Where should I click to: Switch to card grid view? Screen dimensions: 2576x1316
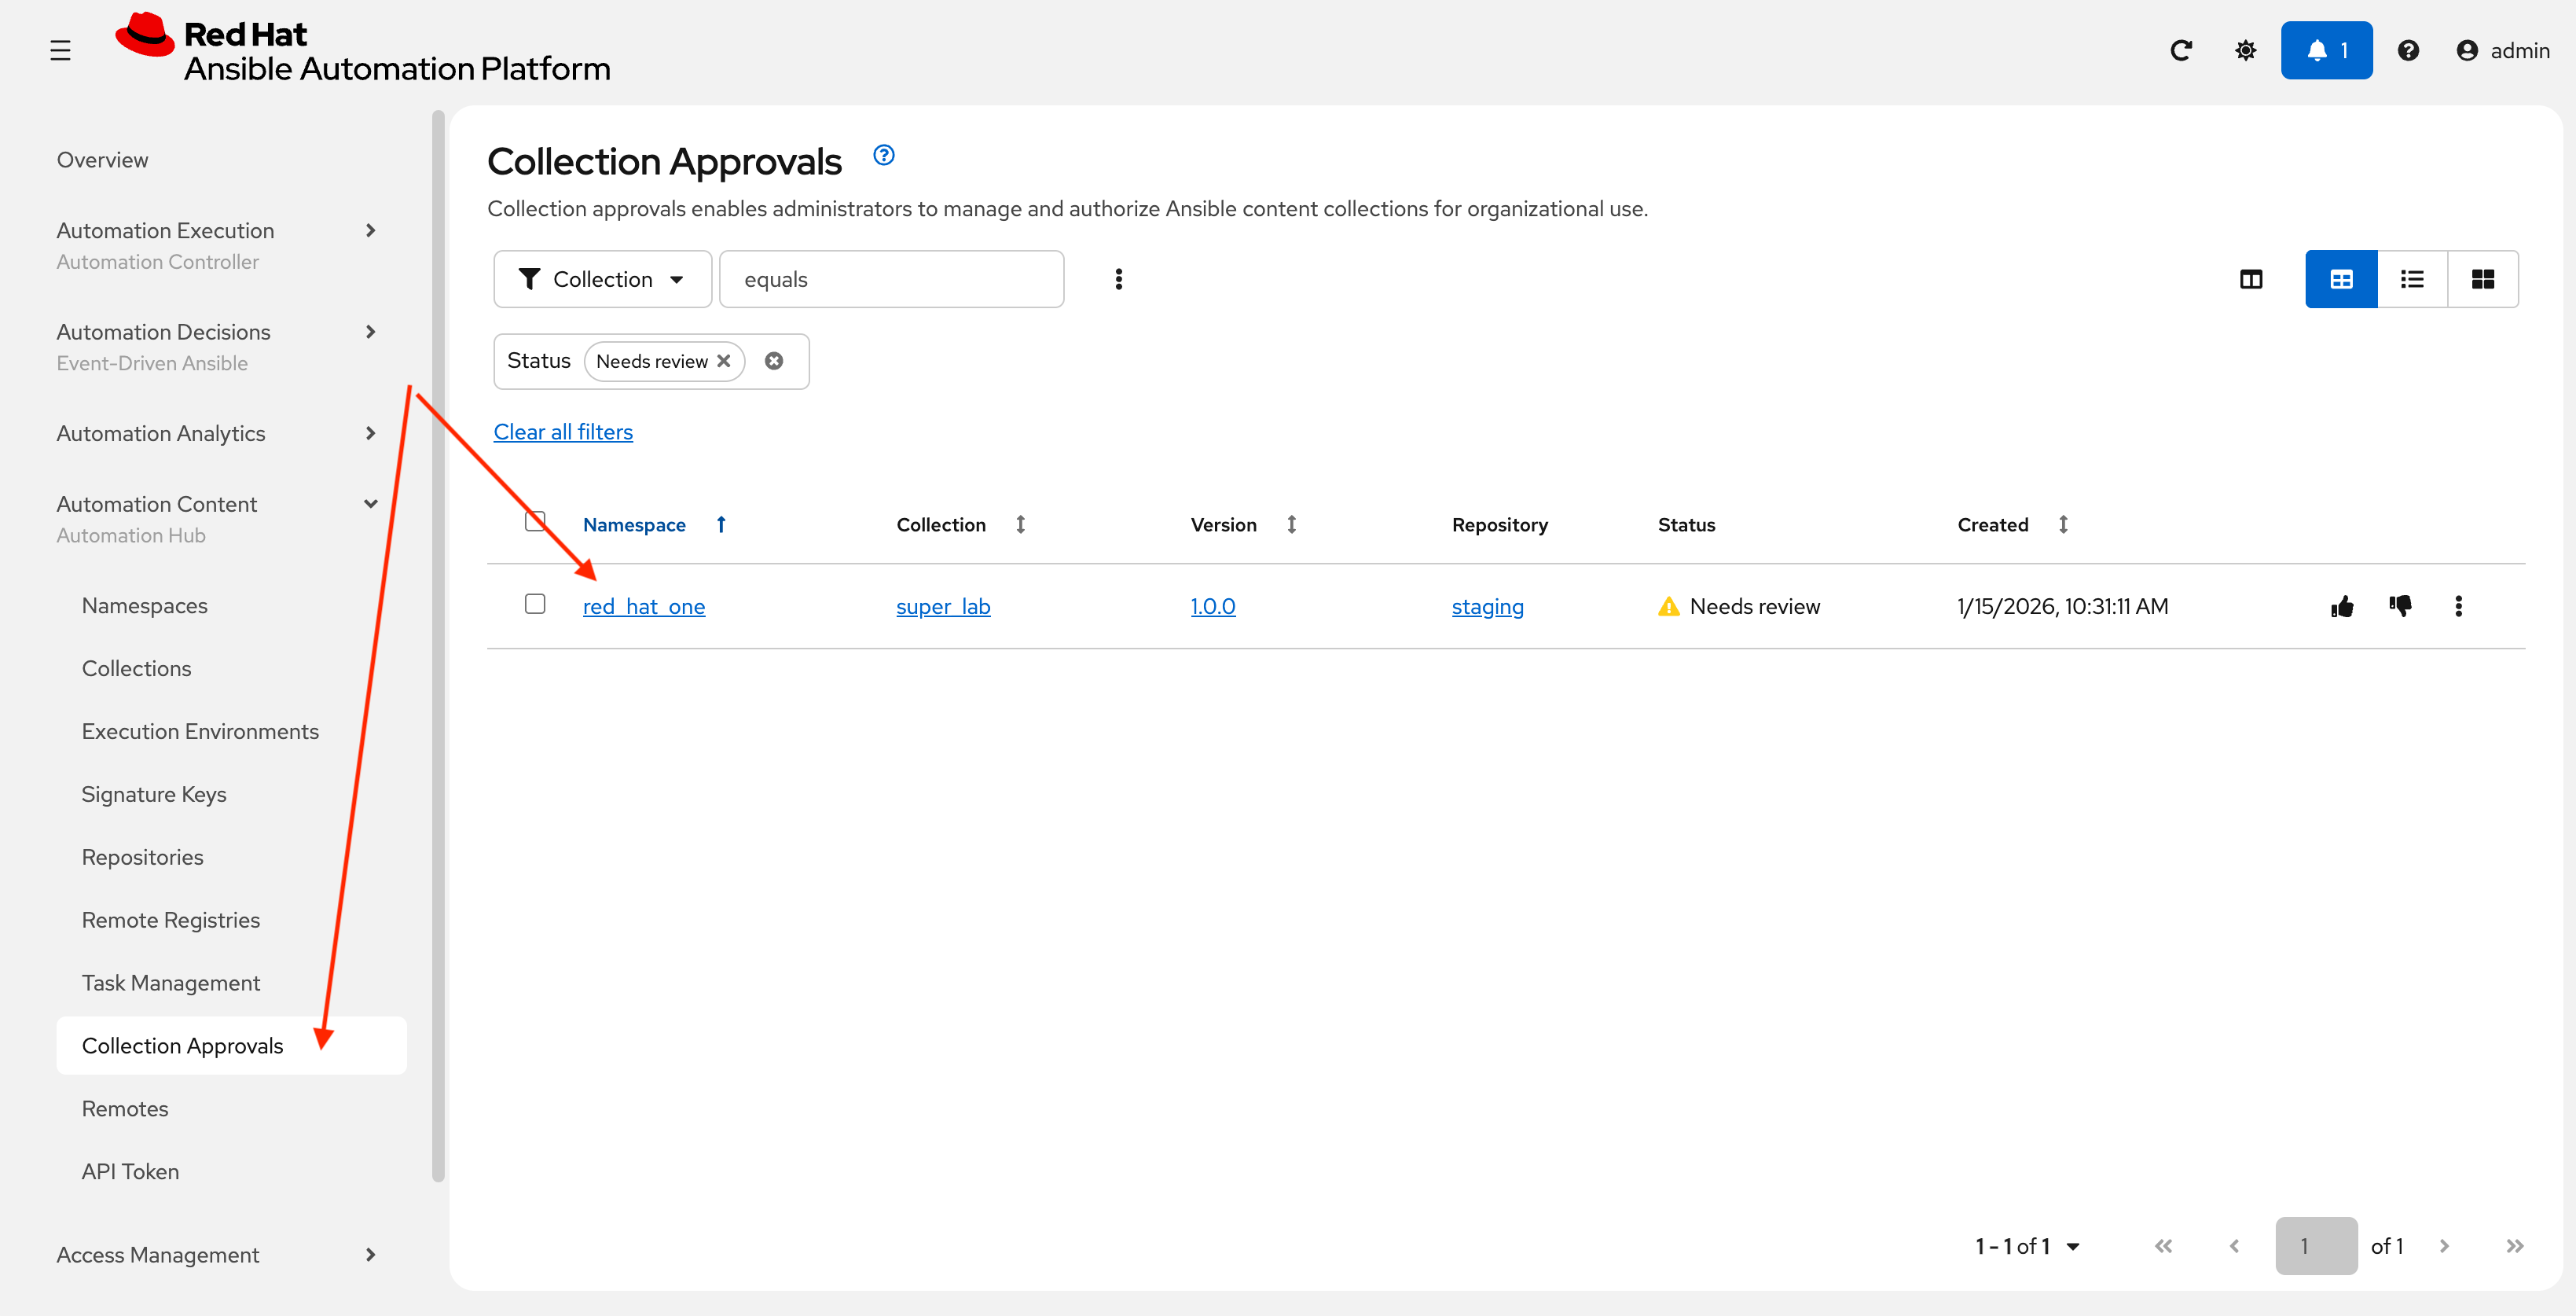point(2482,279)
